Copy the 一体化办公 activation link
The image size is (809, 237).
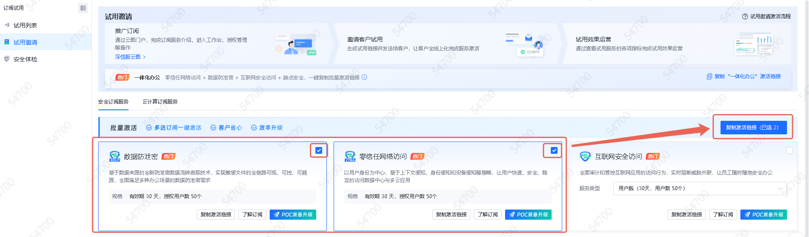(x=744, y=76)
